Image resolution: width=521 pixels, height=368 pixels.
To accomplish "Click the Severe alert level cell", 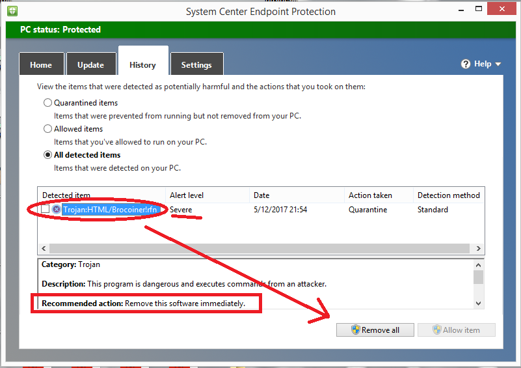I will [181, 210].
